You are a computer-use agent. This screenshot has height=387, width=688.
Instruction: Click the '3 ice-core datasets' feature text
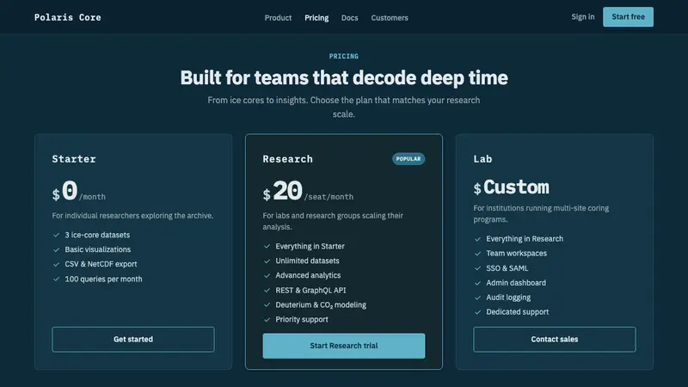97,235
